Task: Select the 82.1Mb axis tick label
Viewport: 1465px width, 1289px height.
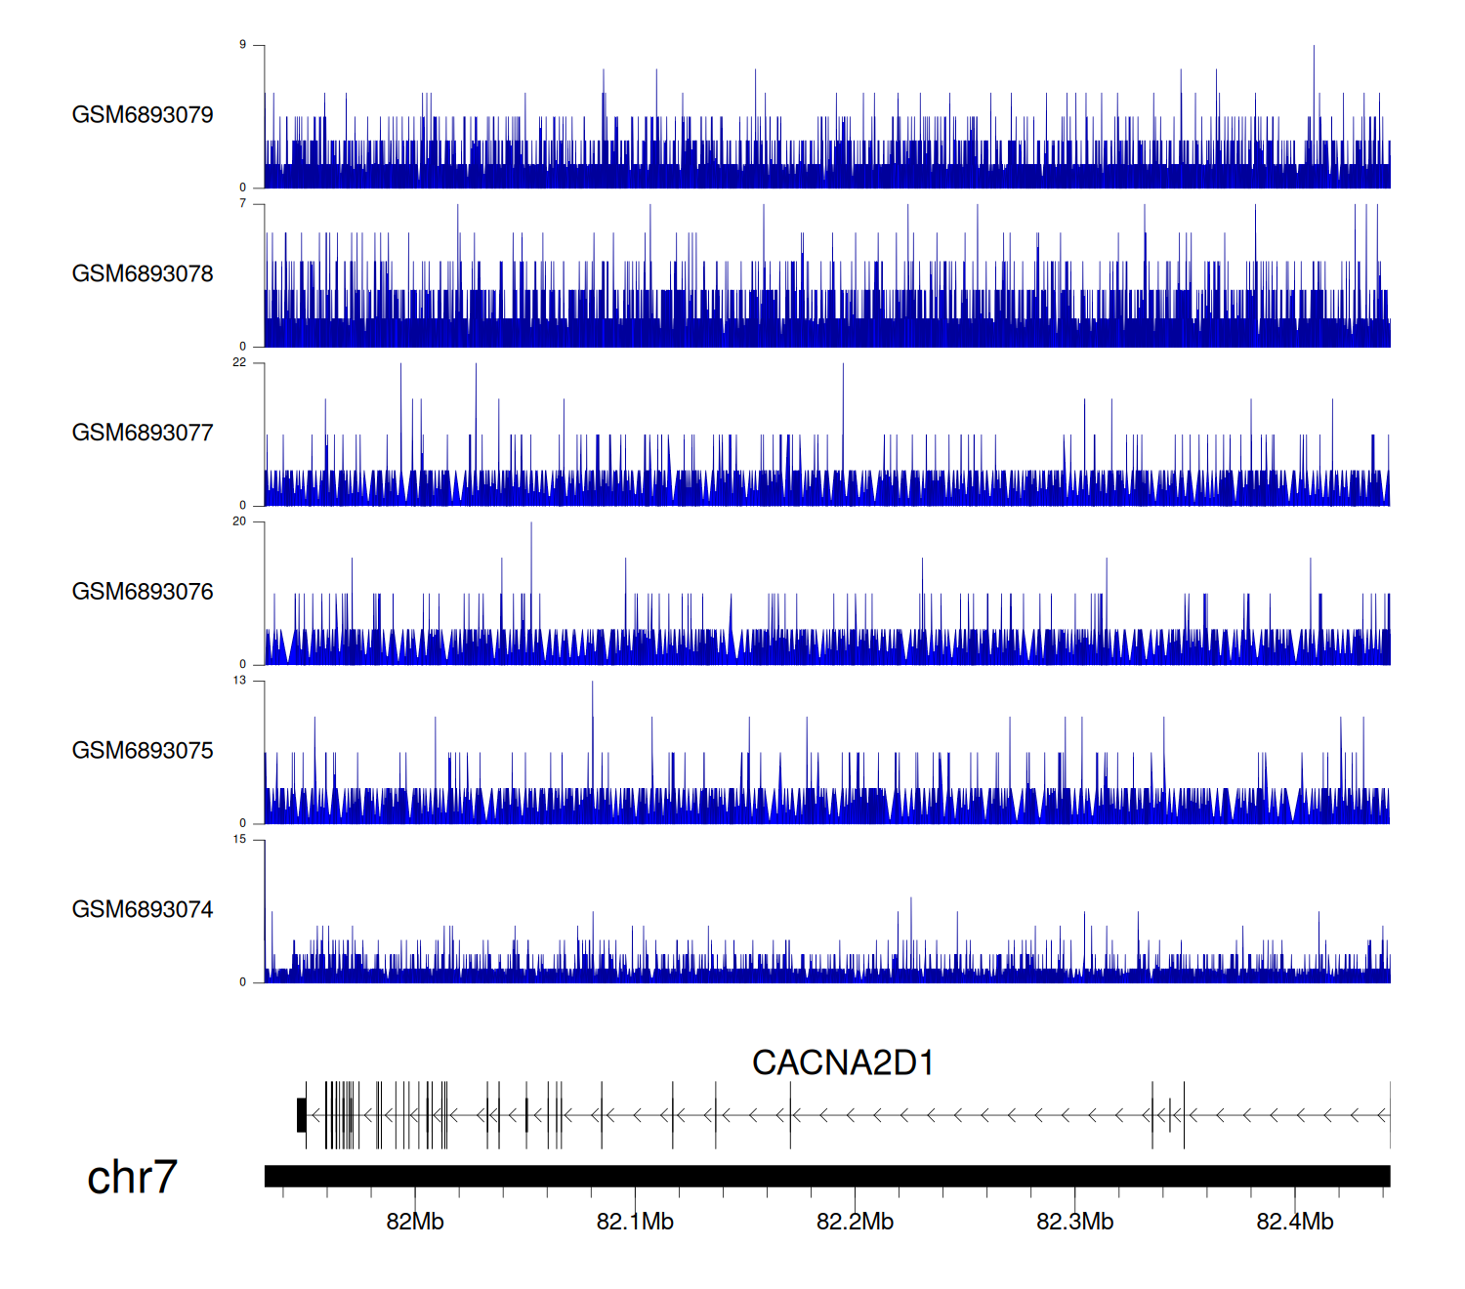Action: click(x=635, y=1222)
